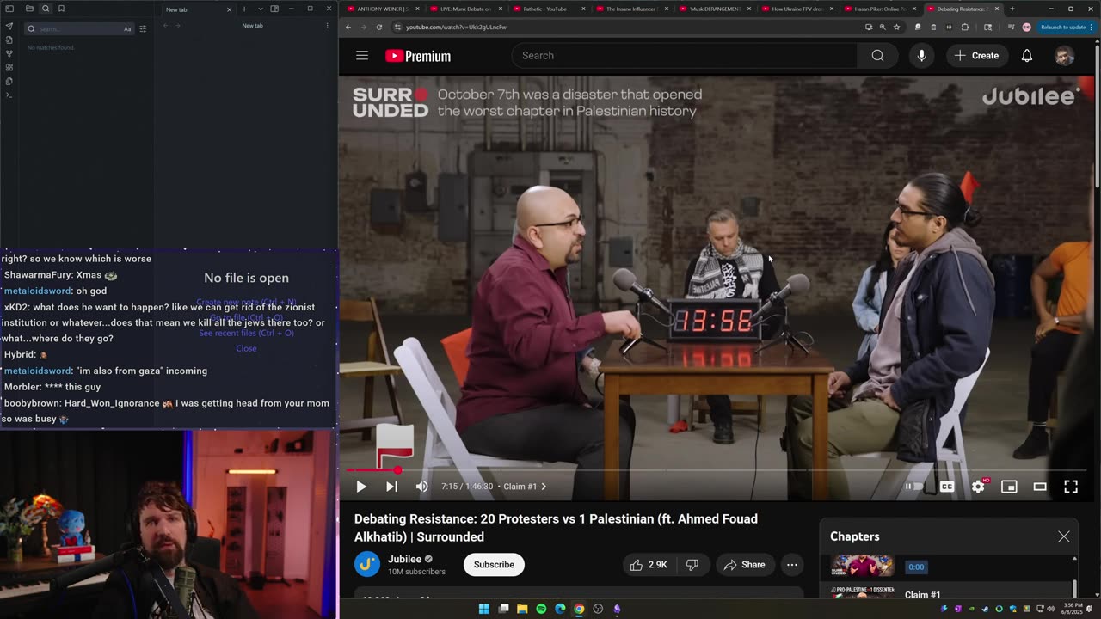
Task: Click the Chrome address bar URL
Action: 456,27
